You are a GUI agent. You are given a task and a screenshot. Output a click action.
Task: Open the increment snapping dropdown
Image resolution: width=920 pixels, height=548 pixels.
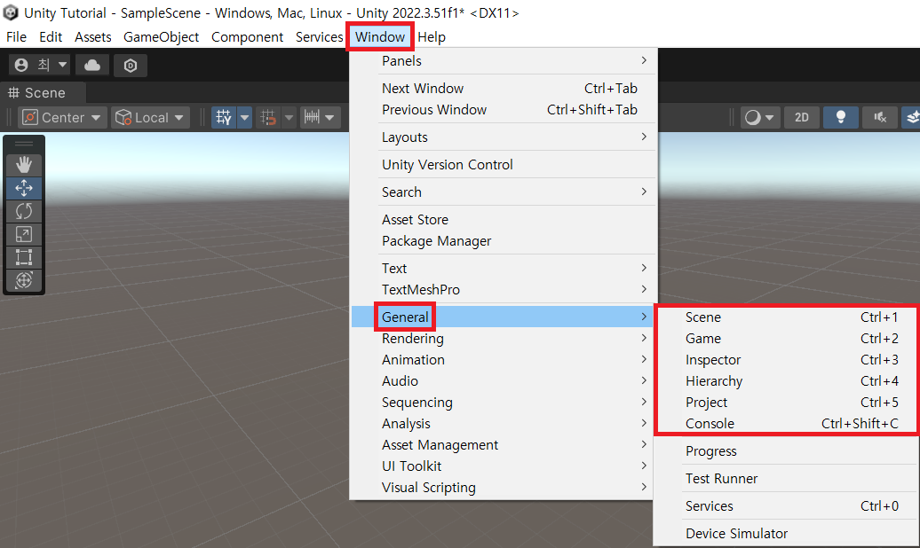pyautogui.click(x=319, y=118)
